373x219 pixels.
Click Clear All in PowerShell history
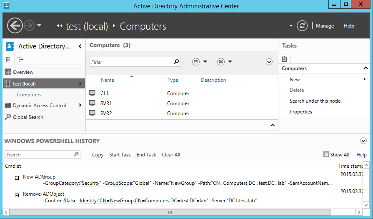171,155
